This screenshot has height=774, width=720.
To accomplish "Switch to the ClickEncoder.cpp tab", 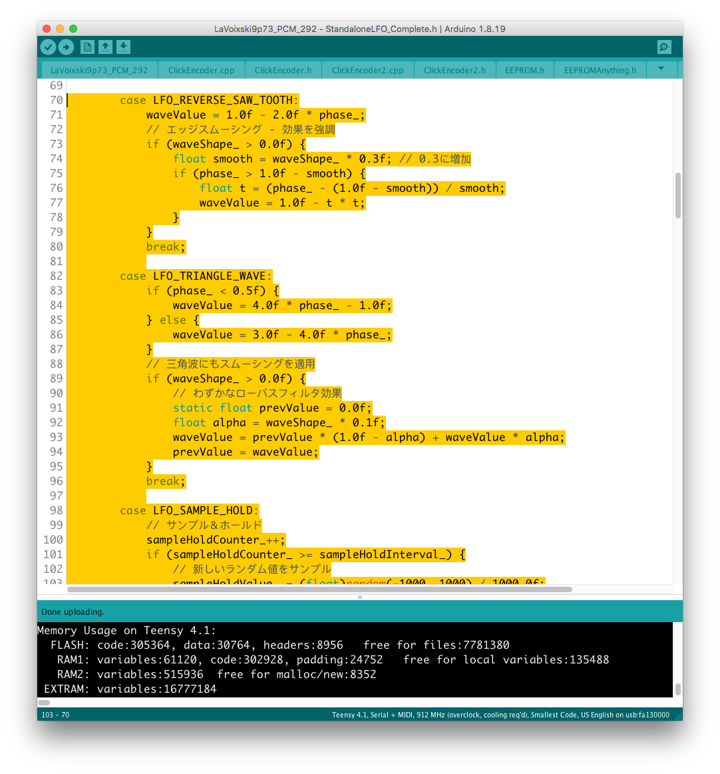I will point(201,70).
